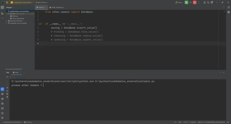The width and height of the screenshot is (231, 124).
Task: Click the green Rerun main button in toolbar
Action: (x=186, y=2)
